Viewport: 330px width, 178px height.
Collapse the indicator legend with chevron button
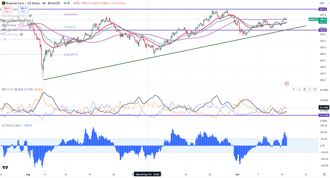click(x=4, y=39)
